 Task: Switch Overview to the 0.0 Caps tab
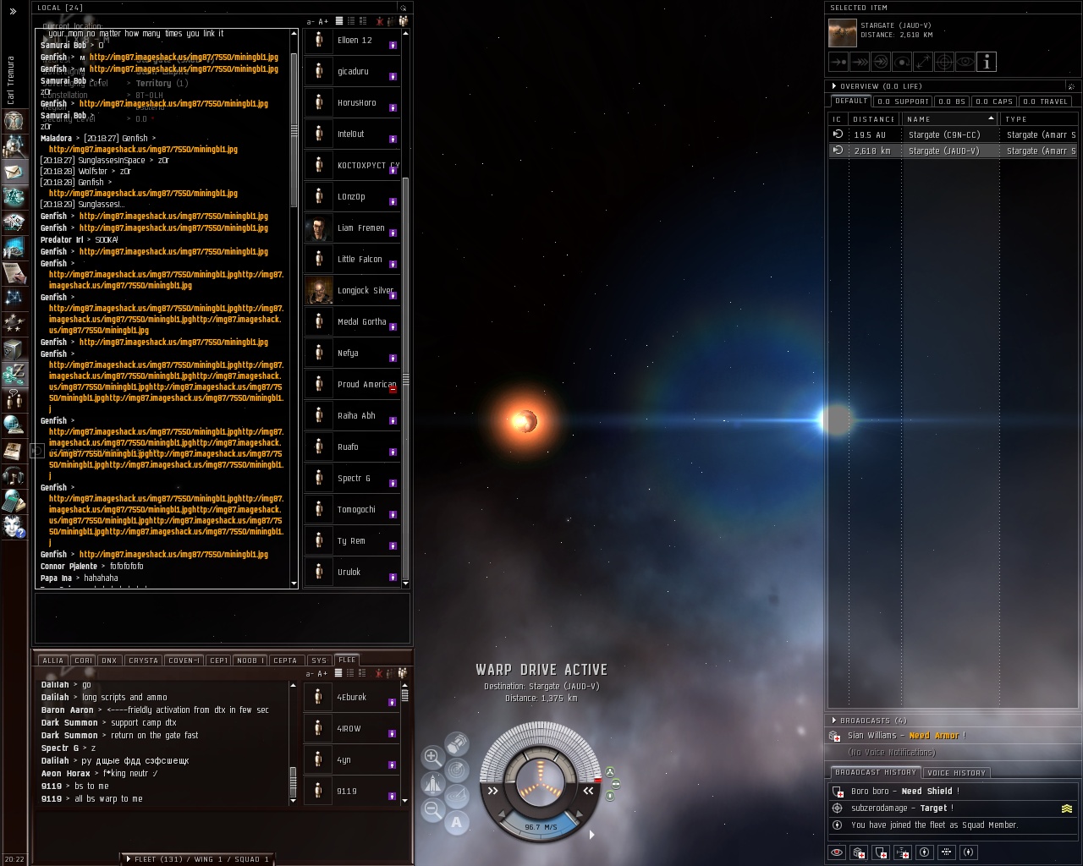click(x=993, y=101)
